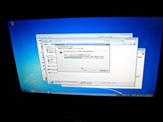163x122 pixels.
Task: Click the red tray icon in notification area
Action: [120, 95]
